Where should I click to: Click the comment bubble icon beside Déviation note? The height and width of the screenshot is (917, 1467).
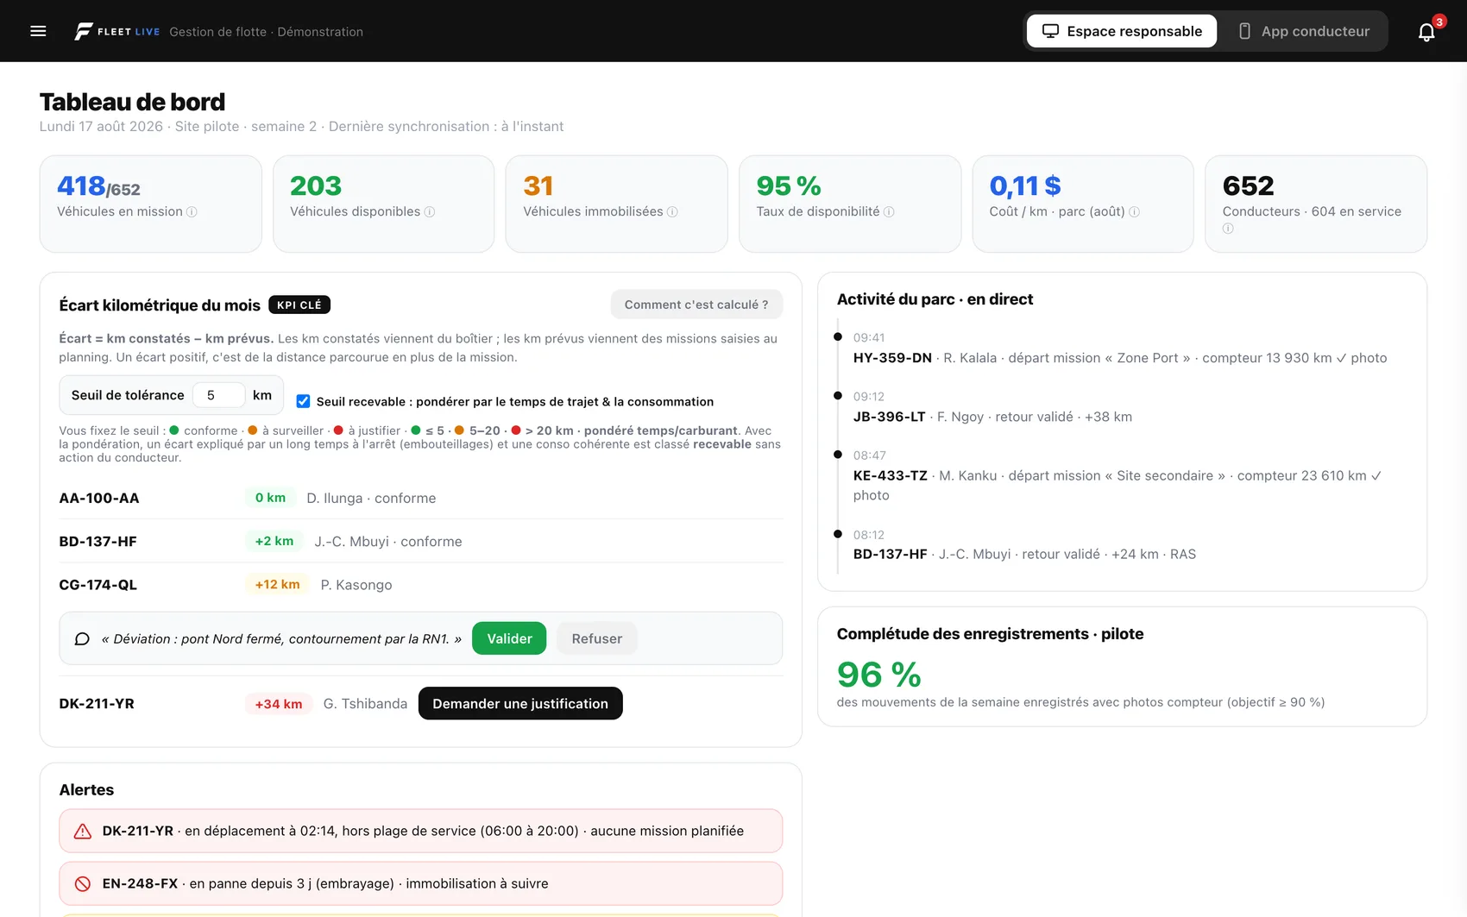pos(82,639)
